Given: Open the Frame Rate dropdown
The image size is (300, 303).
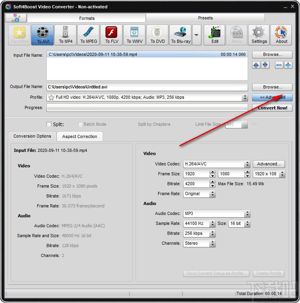Looking at the screenshot, I should coord(212,194).
